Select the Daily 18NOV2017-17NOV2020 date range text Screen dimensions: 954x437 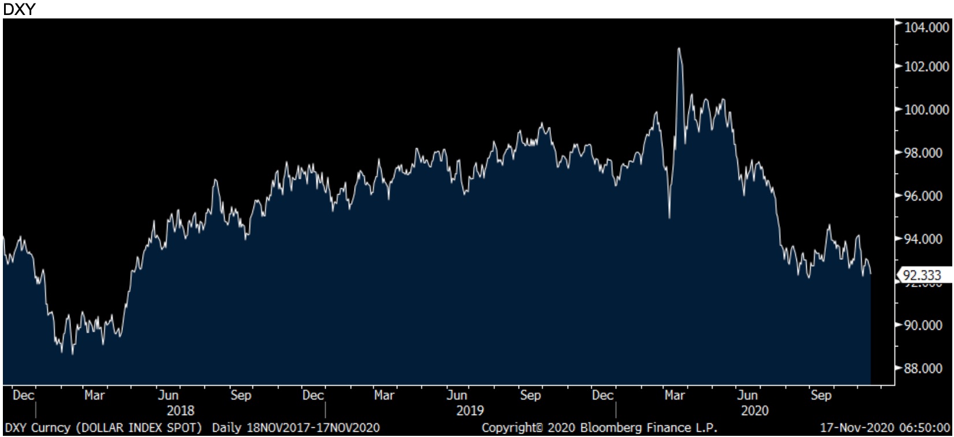pyautogui.click(x=296, y=428)
